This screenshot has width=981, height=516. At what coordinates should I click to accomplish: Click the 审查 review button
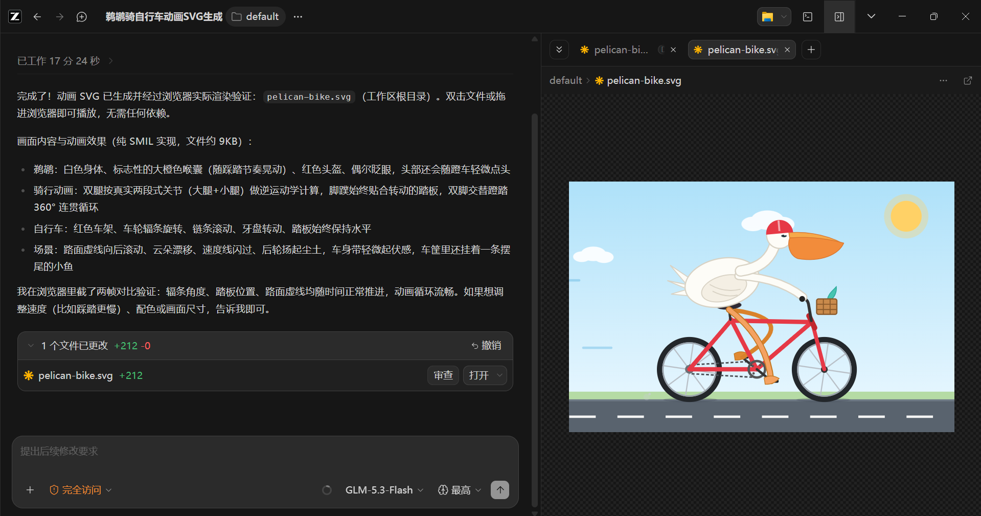tap(443, 375)
